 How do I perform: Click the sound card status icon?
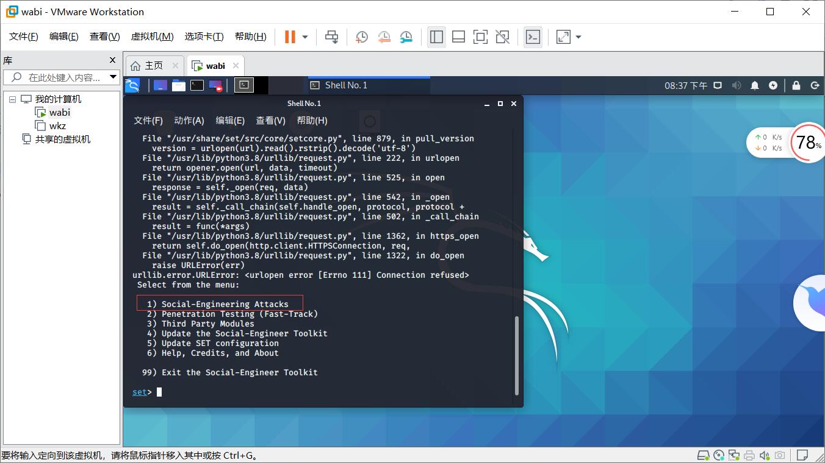coord(764,456)
